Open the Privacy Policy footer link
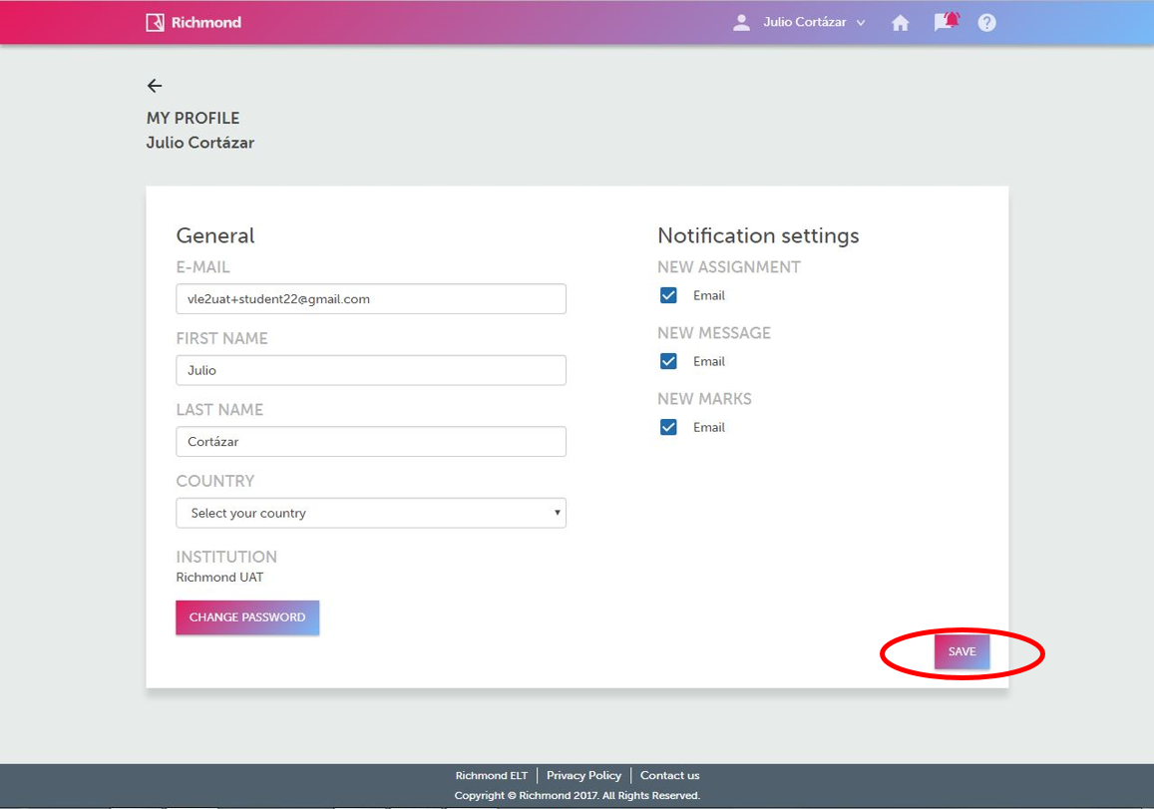 (x=583, y=775)
